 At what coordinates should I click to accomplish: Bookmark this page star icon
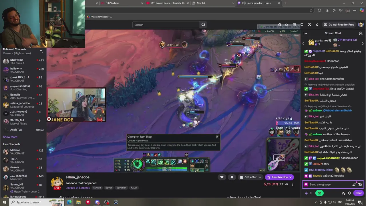click(x=311, y=10)
